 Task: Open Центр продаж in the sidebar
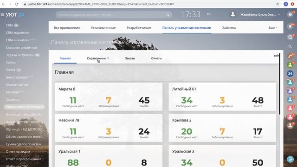17,77
